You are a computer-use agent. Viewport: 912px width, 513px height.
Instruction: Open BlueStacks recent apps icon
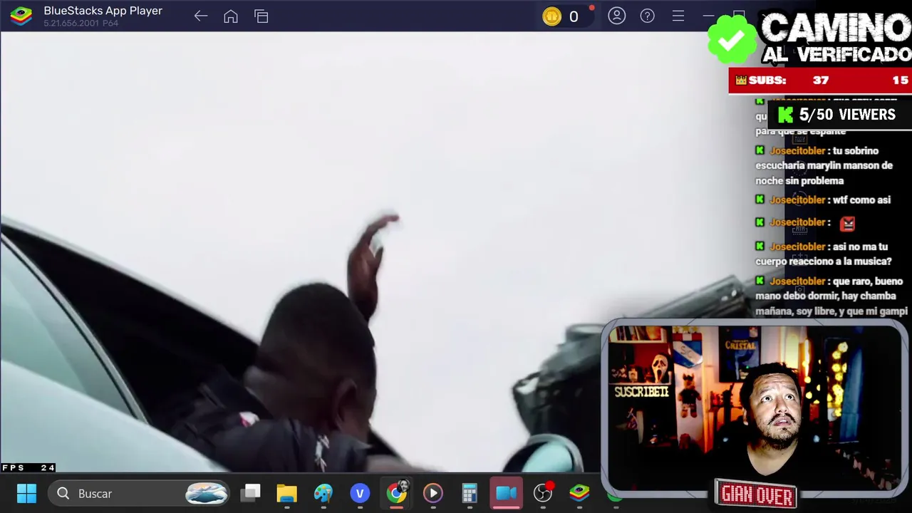[261, 16]
